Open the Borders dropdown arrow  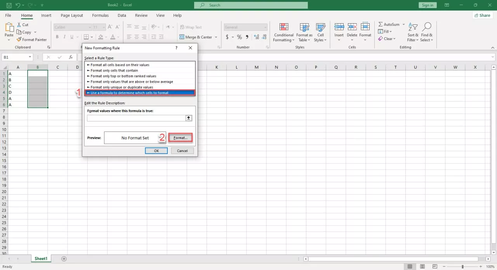pos(92,37)
